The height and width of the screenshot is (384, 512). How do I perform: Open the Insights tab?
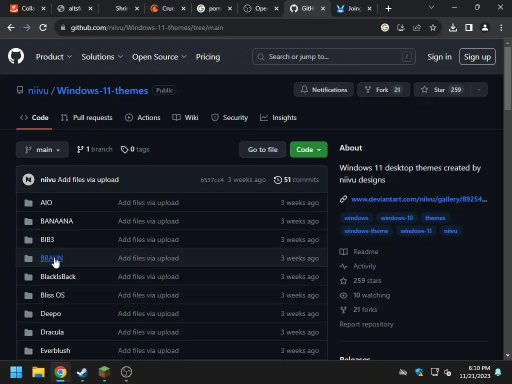pyautogui.click(x=278, y=117)
